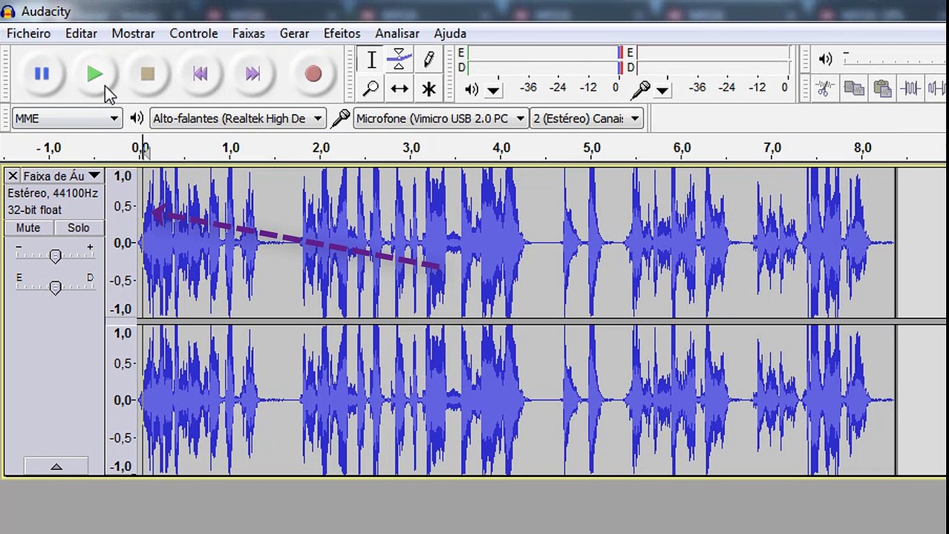Select the Draw (pencil) tool
Screen dimensions: 949x534
coord(428,59)
